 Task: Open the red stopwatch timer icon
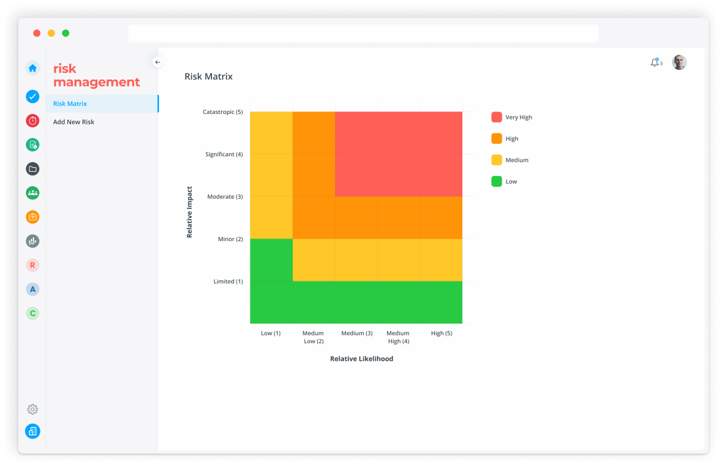point(33,121)
